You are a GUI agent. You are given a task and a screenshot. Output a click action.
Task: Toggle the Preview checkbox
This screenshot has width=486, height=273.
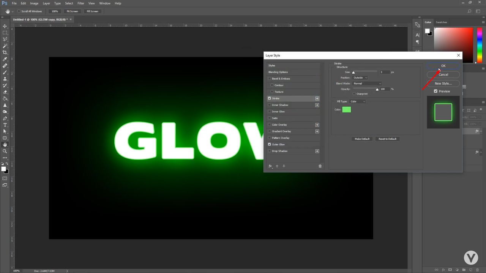coord(436,91)
